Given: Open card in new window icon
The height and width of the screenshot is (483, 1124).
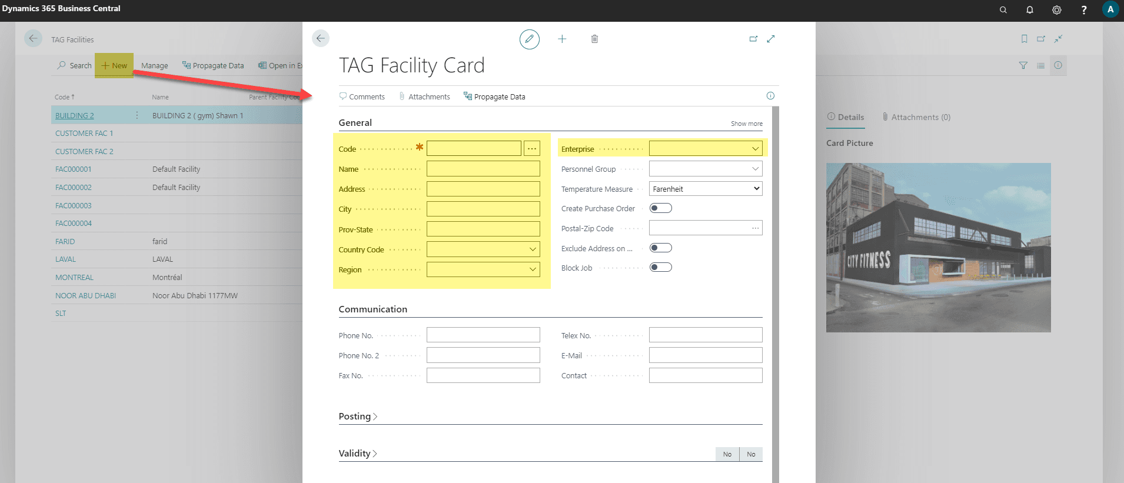Looking at the screenshot, I should [x=753, y=39].
